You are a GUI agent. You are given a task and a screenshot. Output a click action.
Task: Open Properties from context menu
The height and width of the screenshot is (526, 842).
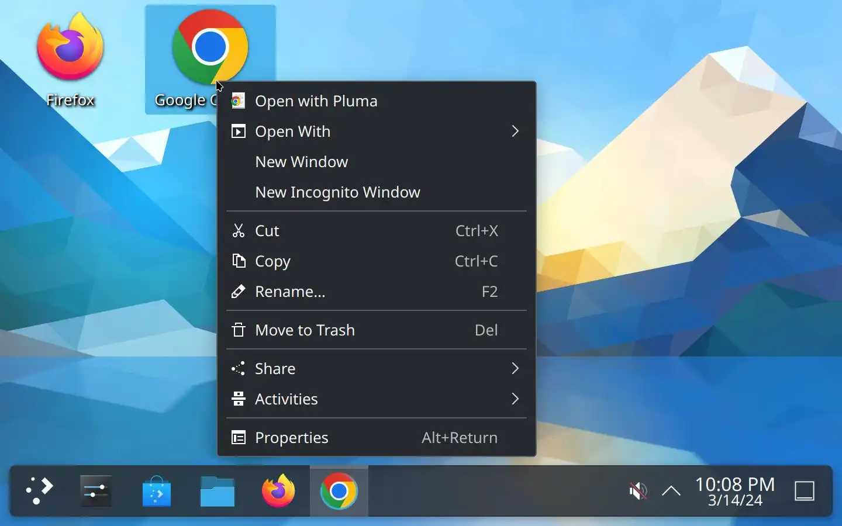point(377,438)
